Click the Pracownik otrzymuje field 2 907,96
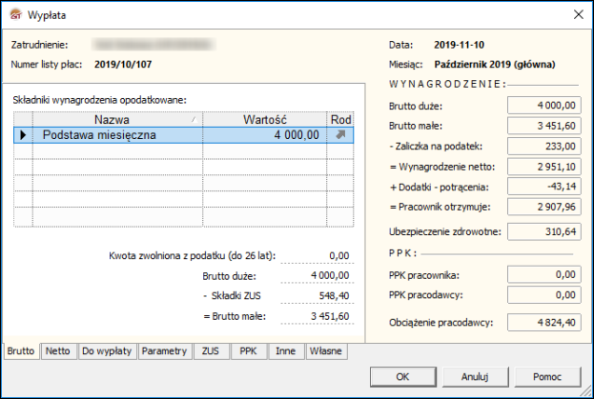594x399 pixels. tap(544, 207)
